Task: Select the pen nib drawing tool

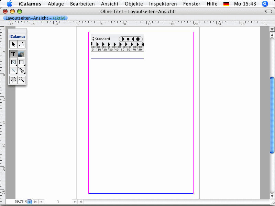Action: pyautogui.click(x=21, y=71)
